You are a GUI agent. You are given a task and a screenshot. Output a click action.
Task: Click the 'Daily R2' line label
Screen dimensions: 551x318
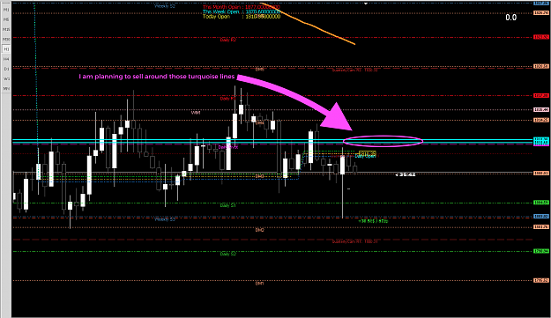pos(228,40)
